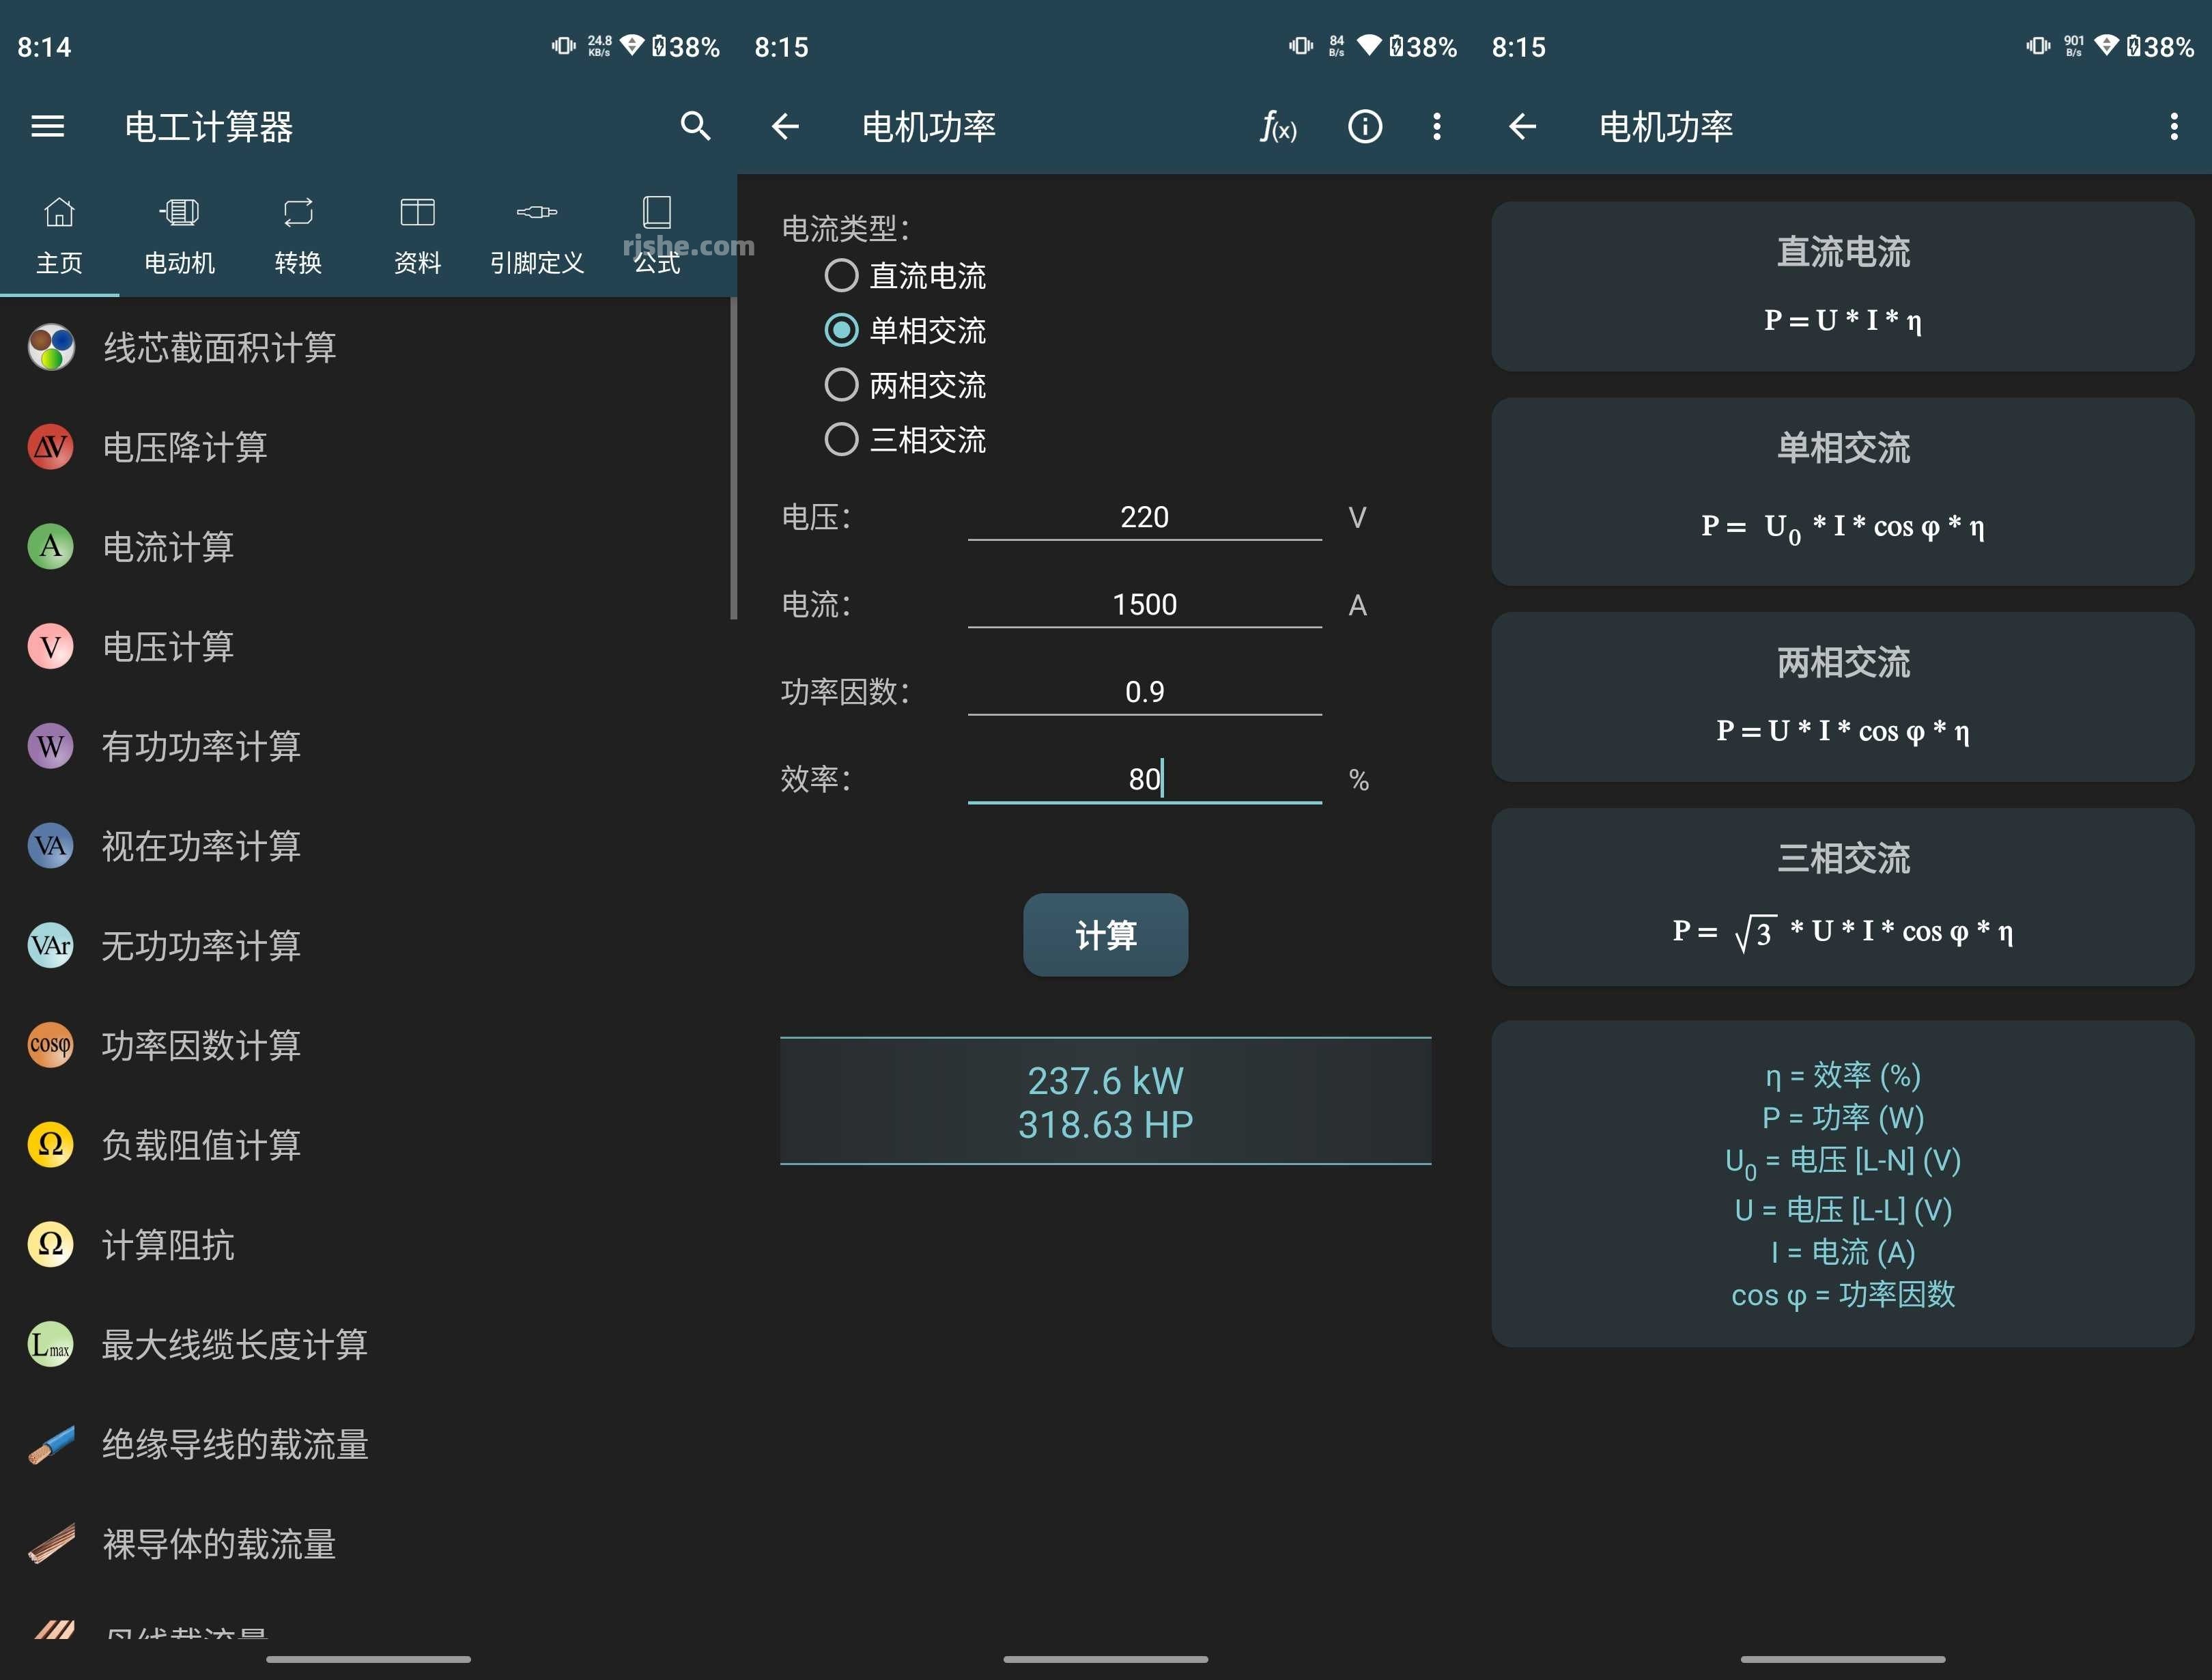Viewport: 2212px width, 1680px height.
Task: Select the 两相交流 radio button
Action: [841, 385]
